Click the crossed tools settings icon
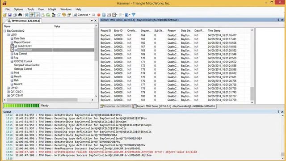 coord(26,15)
